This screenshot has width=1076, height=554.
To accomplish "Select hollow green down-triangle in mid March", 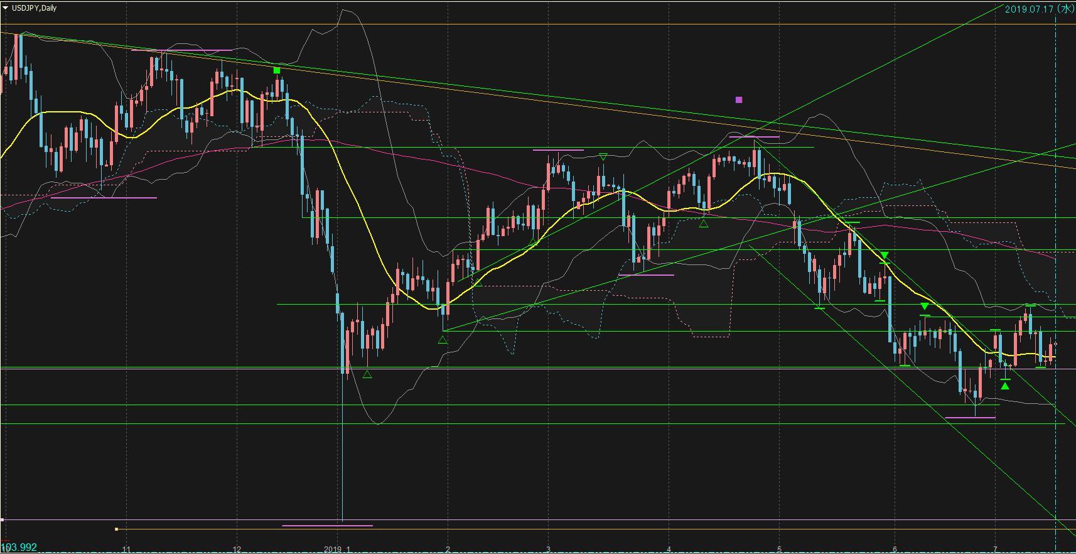I will (x=603, y=156).
